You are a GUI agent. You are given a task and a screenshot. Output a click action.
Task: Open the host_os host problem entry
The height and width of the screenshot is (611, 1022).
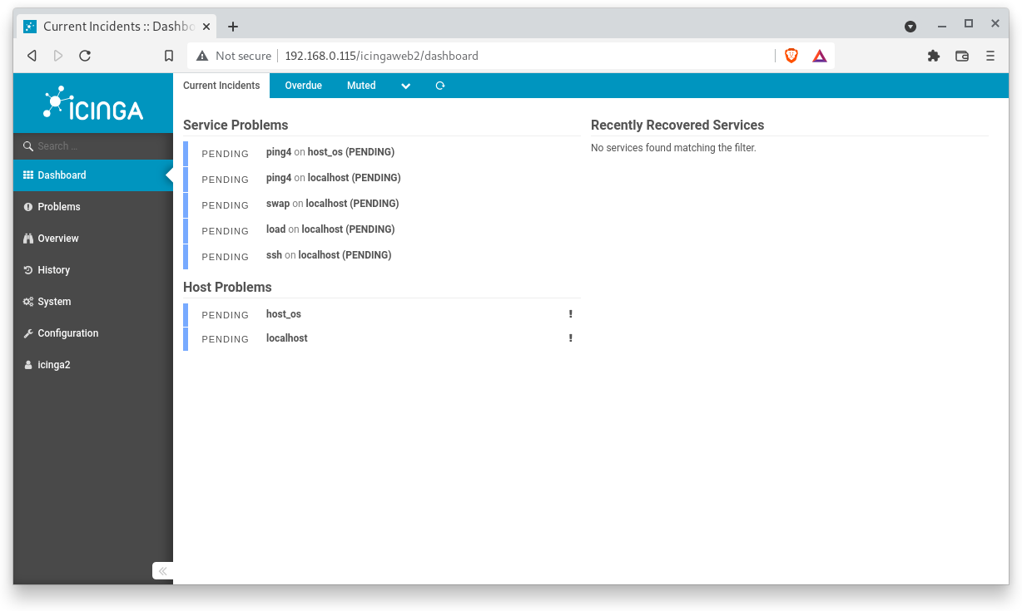click(x=283, y=313)
